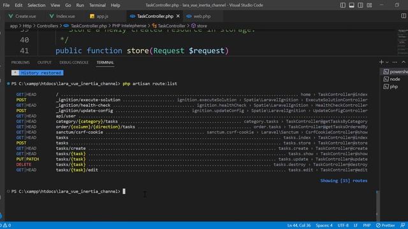Viewport: 408px width, 229px height.
Task: Click the 'Controllers' breadcrumb segment
Action: [x=47, y=25]
